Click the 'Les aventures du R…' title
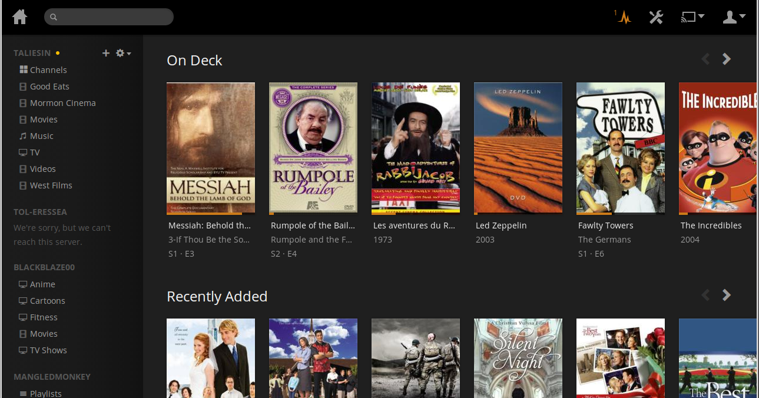759x398 pixels. 414,225
